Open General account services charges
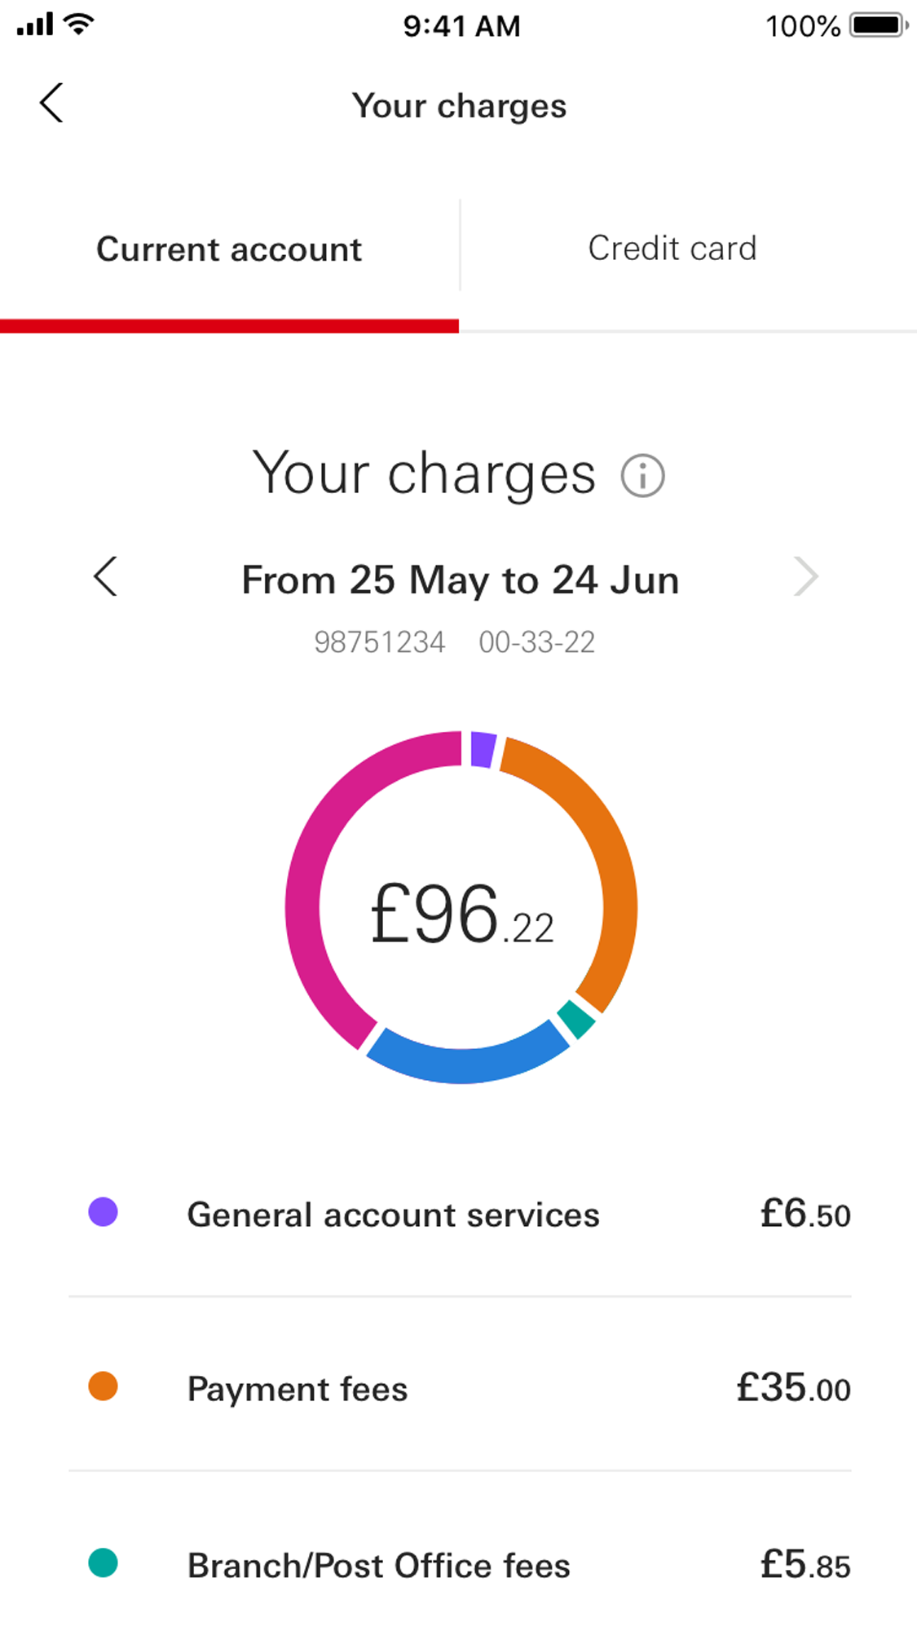This screenshot has width=917, height=1631. click(x=394, y=1215)
